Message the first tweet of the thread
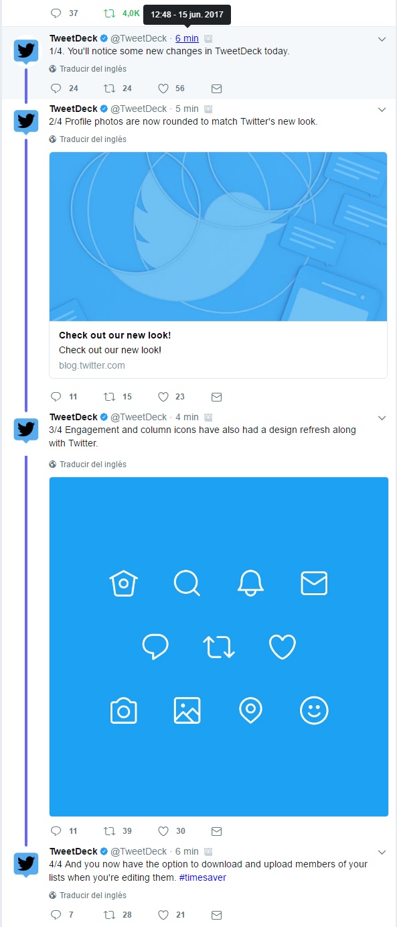Screen dimensions: 397x927 coord(216,88)
